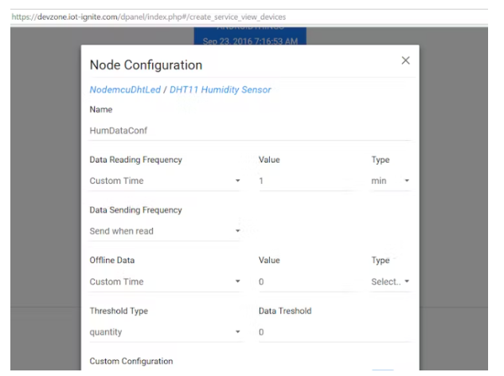Click arrow icon next to min

tap(407, 182)
